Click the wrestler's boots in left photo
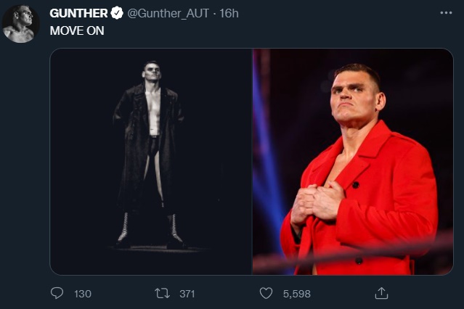Screen dimensions: 464x309 tap(150, 228)
